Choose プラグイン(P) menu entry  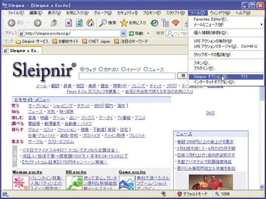coord(226,68)
